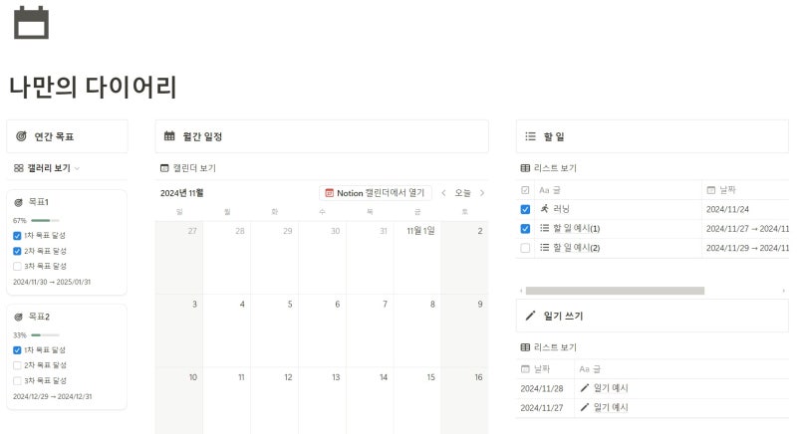Check 3차 목표 달성 in 목표1
The height and width of the screenshot is (434, 797).
tap(17, 266)
